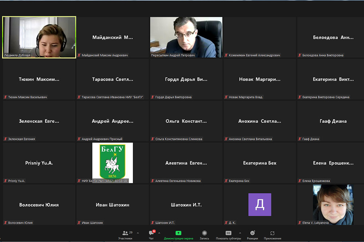The height and width of the screenshot is (242, 364).
Task: Click muted mic icon beside Гааф Диана
Action: (x=300, y=139)
